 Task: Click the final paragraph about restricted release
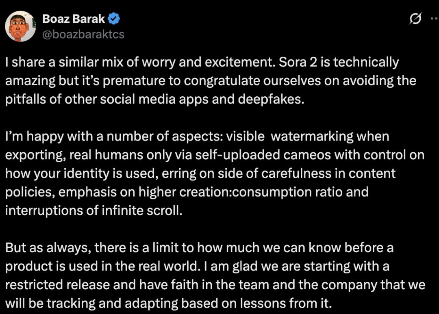pos(203,275)
